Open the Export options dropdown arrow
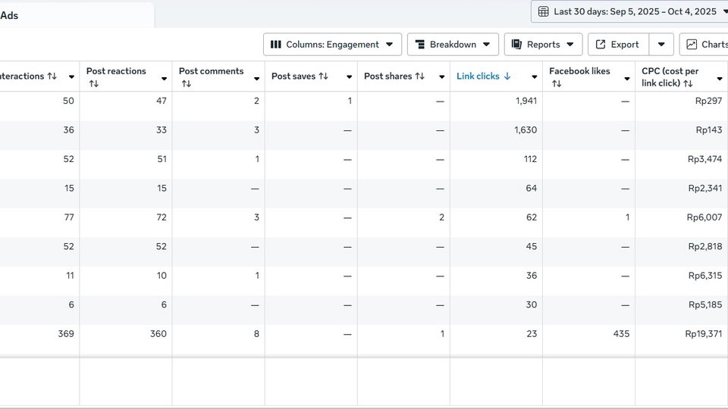Viewport: 728px width, 409px height. 661,45
